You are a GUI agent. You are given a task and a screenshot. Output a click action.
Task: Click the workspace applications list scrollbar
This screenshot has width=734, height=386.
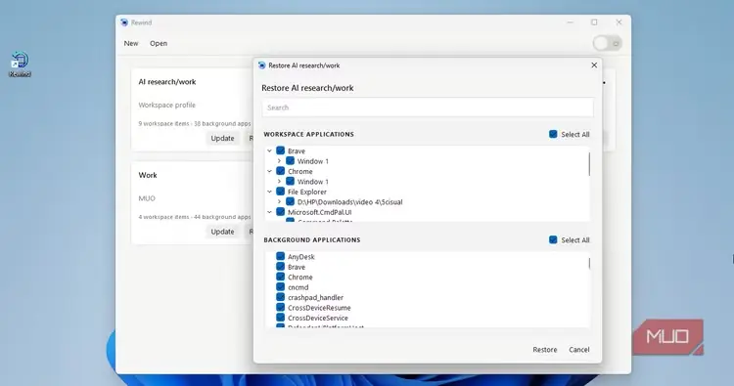589,164
